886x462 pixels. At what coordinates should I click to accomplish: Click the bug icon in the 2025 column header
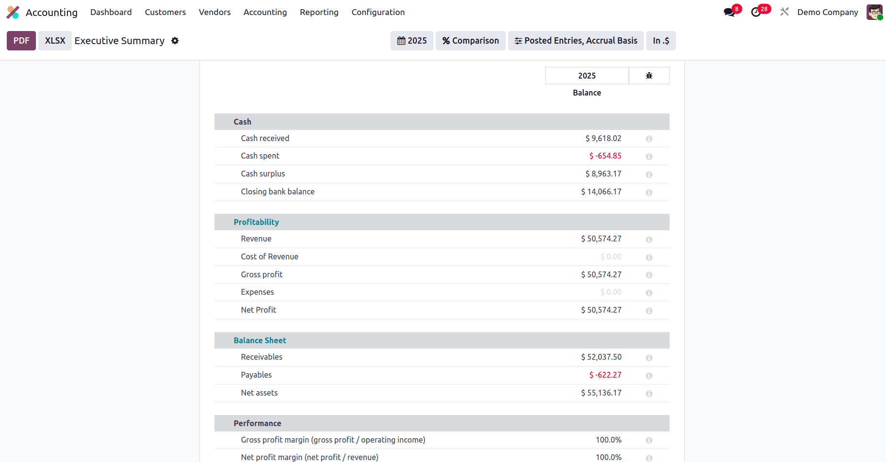[649, 76]
